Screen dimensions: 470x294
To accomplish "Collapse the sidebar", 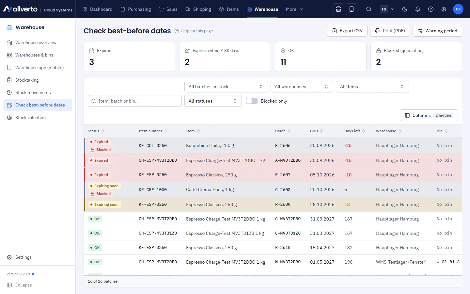I will click(x=19, y=285).
